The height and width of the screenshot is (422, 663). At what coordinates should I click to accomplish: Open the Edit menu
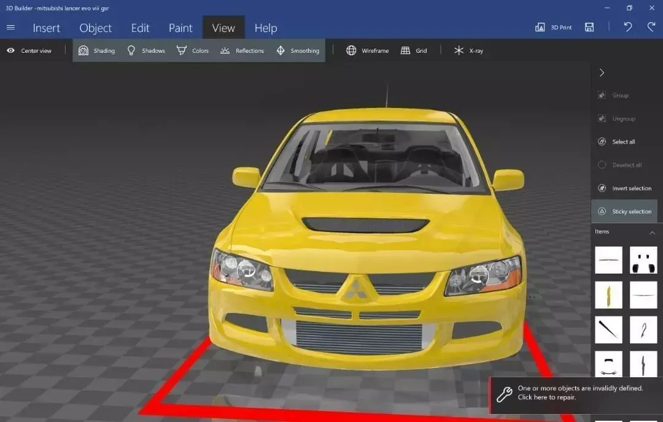coord(140,28)
